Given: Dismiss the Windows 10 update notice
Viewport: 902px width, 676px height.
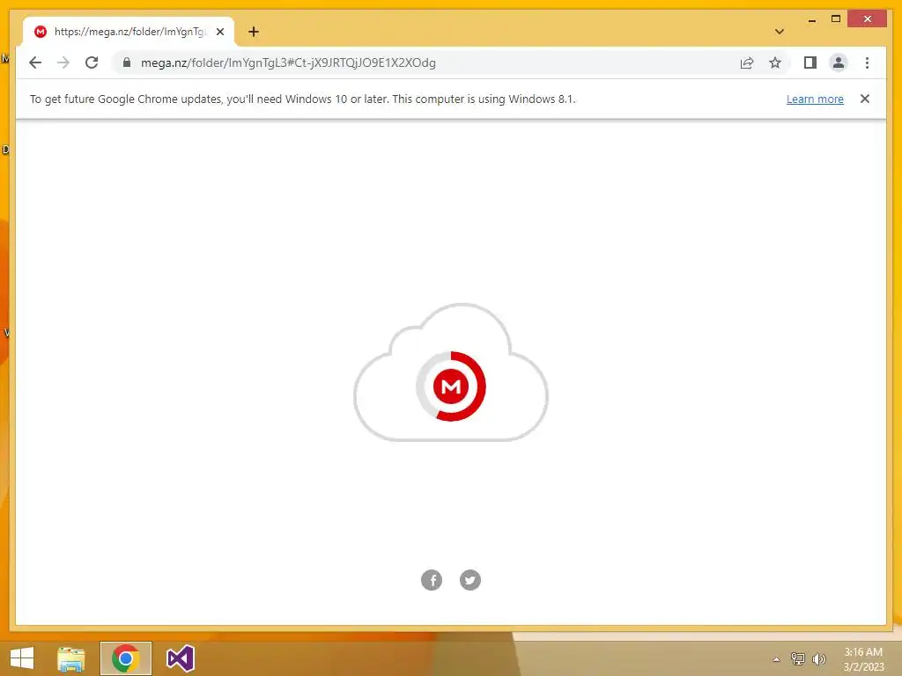Looking at the screenshot, I should coord(865,99).
